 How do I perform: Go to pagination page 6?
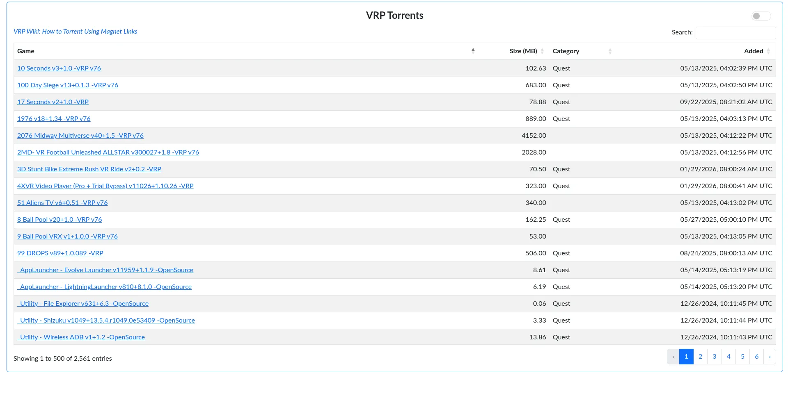click(757, 357)
